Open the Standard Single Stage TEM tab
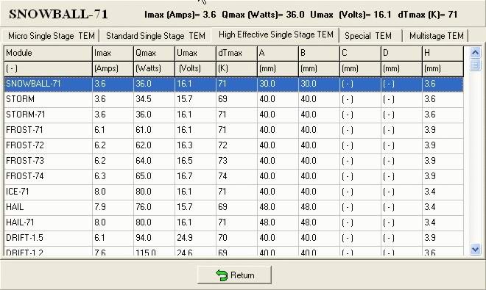 (x=155, y=36)
